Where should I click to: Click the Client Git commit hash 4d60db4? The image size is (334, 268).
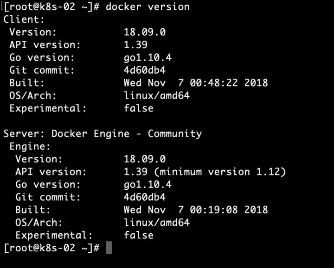tap(145, 70)
